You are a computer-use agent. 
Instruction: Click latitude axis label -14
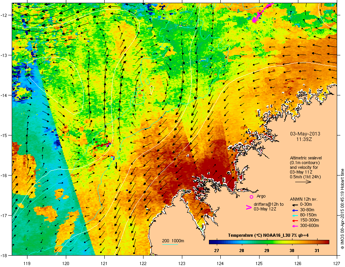pos(4,95)
